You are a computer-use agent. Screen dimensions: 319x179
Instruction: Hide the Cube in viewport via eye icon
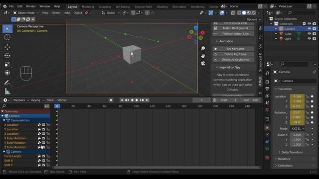[309, 33]
